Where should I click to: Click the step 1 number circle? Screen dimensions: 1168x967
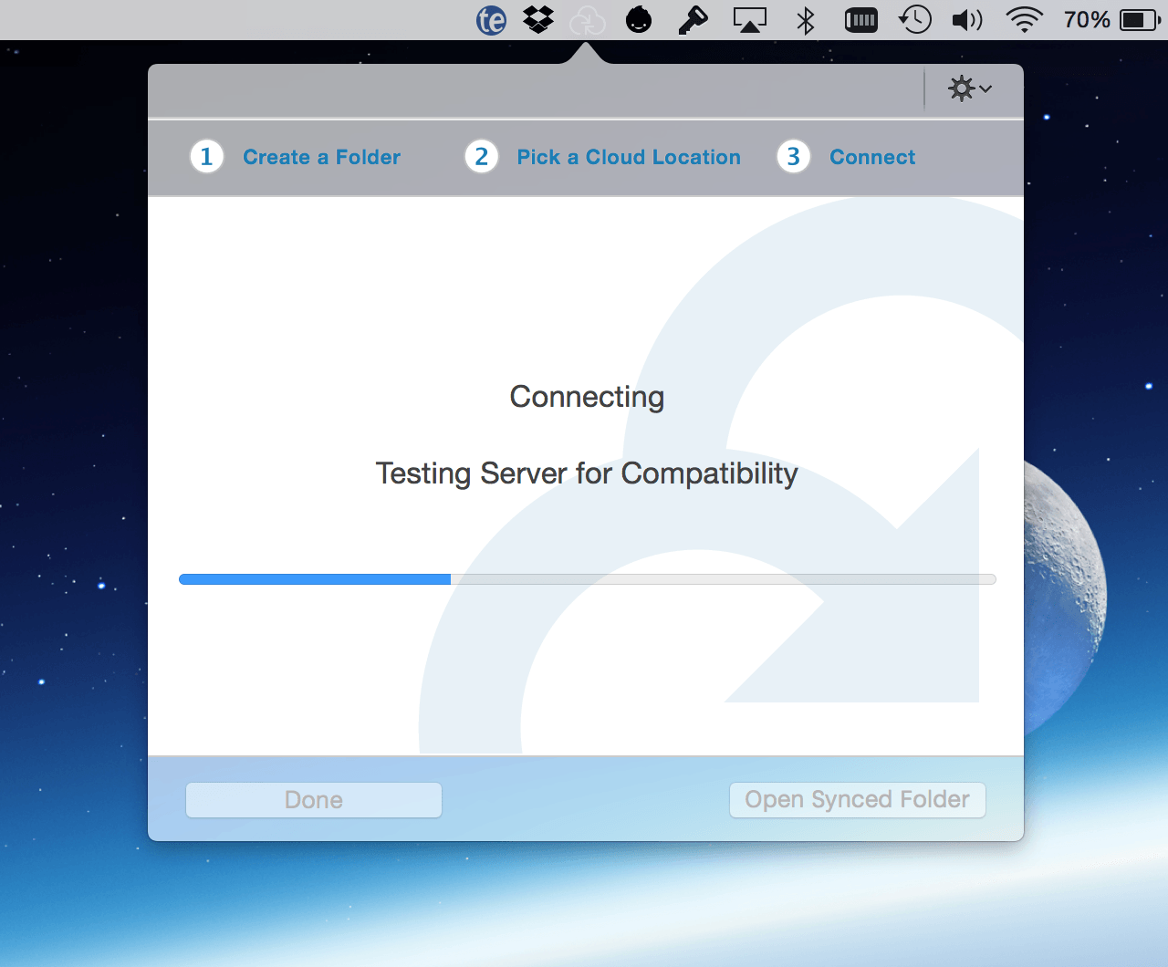coord(207,157)
